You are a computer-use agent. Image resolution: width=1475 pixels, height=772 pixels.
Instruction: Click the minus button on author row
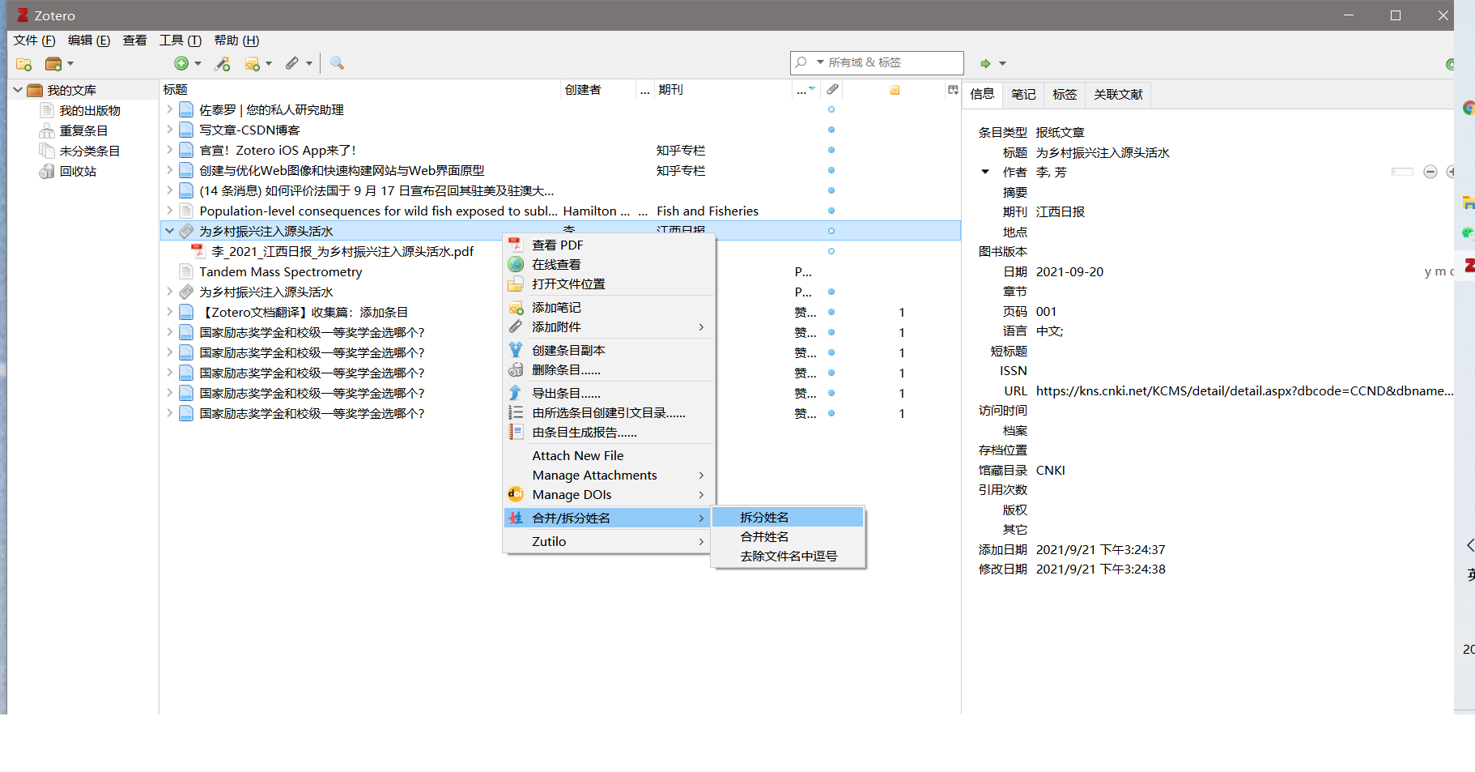click(x=1430, y=172)
